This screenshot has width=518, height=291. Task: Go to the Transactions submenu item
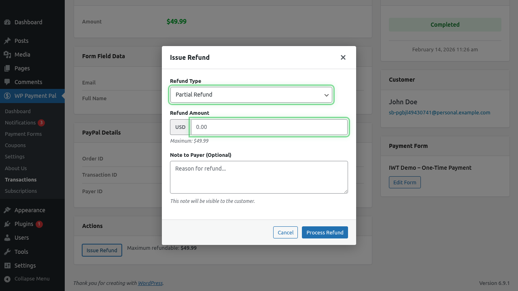click(21, 179)
